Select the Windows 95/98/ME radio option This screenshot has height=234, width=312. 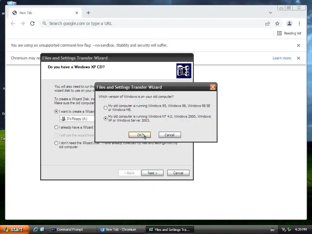[105, 108]
